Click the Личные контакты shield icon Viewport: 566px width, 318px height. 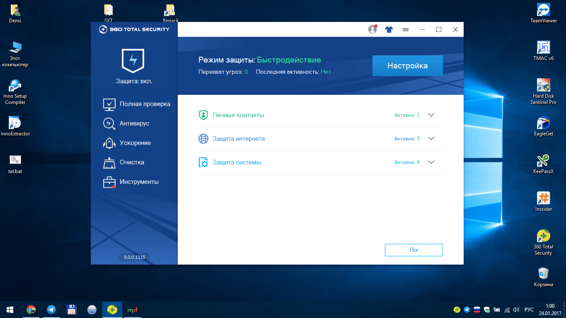tap(203, 115)
